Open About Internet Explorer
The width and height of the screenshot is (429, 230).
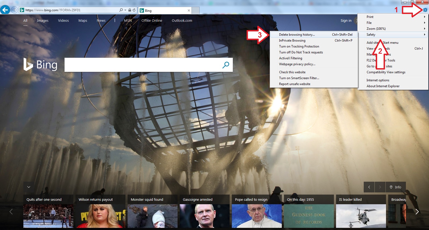pos(393,86)
